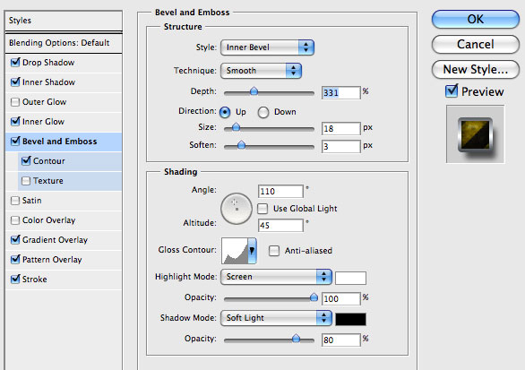
Task: Toggle the Contour checkbox
Action: (26, 161)
